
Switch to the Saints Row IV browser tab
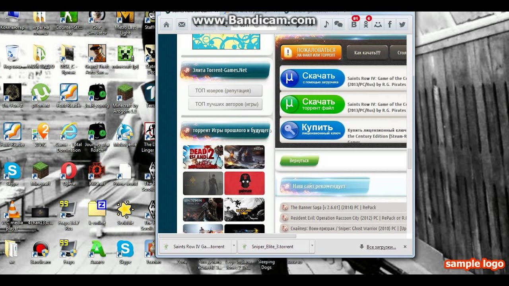tap(192, 13)
